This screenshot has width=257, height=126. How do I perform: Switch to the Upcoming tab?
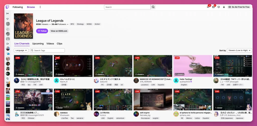[x=38, y=44]
